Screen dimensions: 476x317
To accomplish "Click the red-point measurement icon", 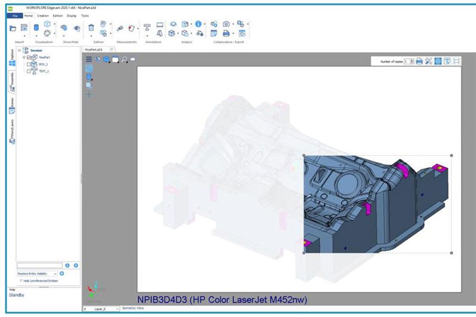I will coord(131,28).
